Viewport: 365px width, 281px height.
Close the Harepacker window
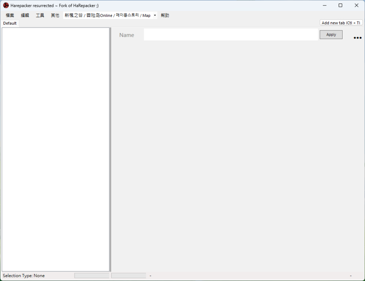click(x=356, y=5)
